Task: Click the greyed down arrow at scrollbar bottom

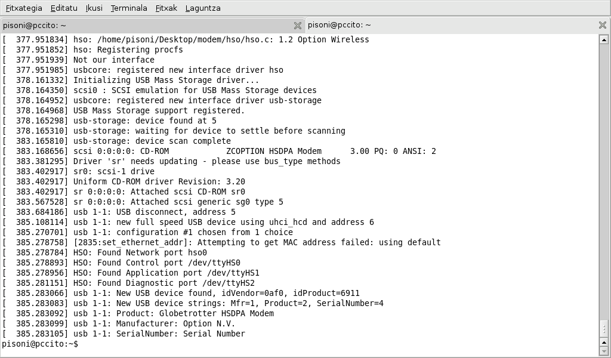Action: click(x=604, y=351)
